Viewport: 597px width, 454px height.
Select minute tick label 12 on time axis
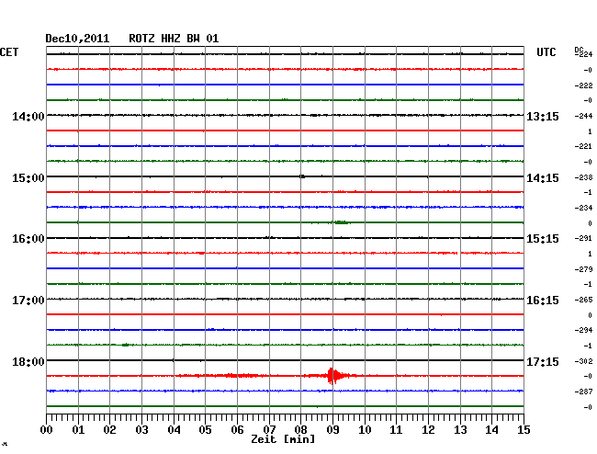[428, 430]
